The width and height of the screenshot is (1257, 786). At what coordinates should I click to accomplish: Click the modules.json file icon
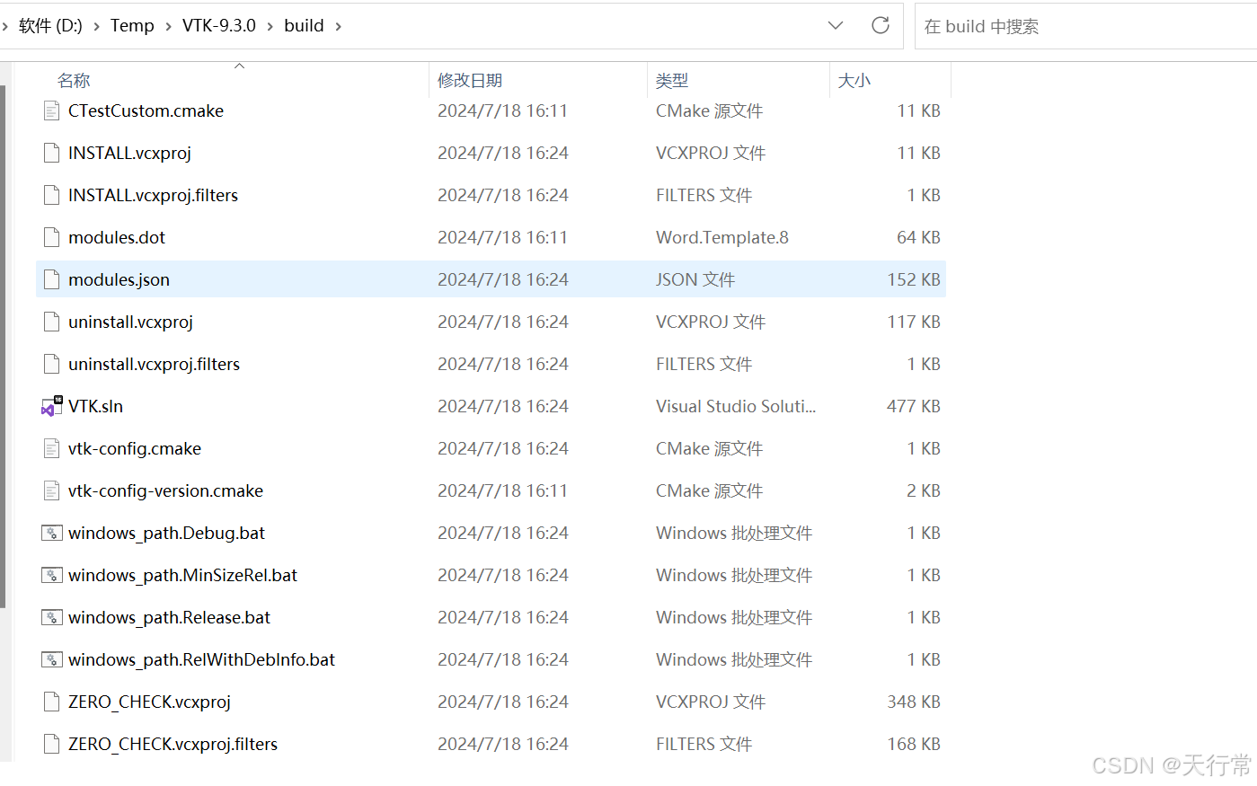(x=52, y=279)
